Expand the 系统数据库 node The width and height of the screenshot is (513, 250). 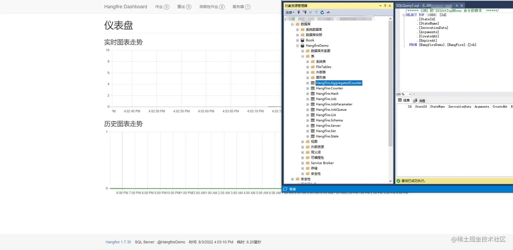tap(298, 30)
